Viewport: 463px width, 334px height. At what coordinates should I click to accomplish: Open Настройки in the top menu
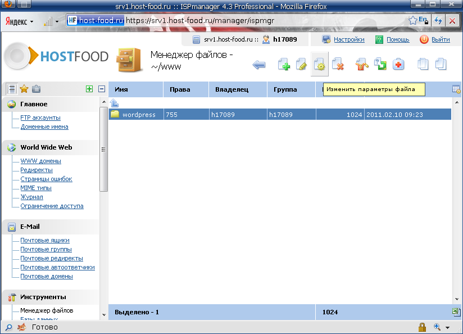pyautogui.click(x=349, y=39)
